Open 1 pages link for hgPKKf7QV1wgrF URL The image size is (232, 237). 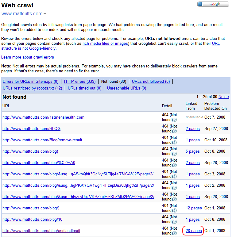(x=193, y=185)
